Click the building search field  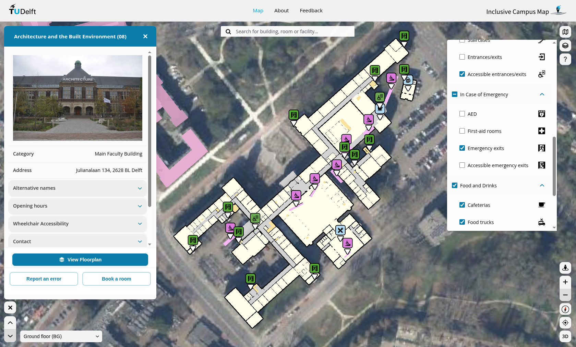(x=291, y=32)
